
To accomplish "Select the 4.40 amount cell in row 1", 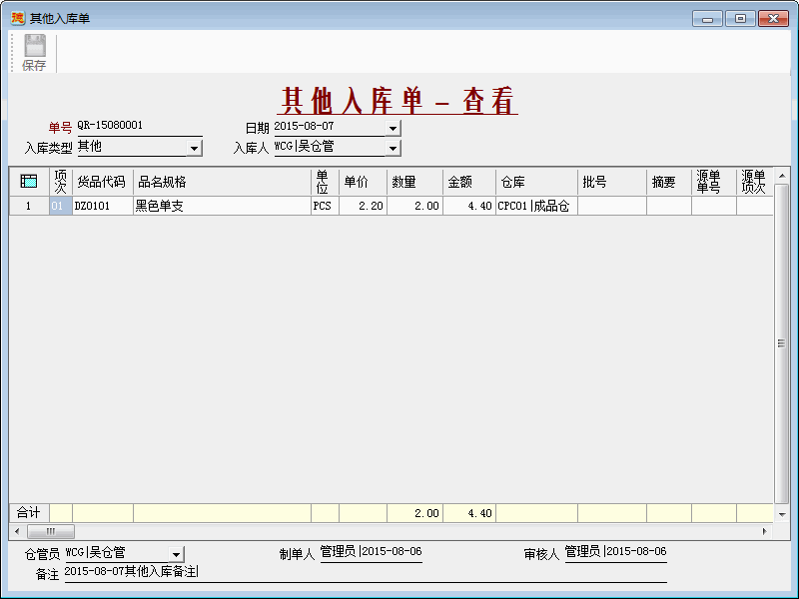I will tap(469, 206).
